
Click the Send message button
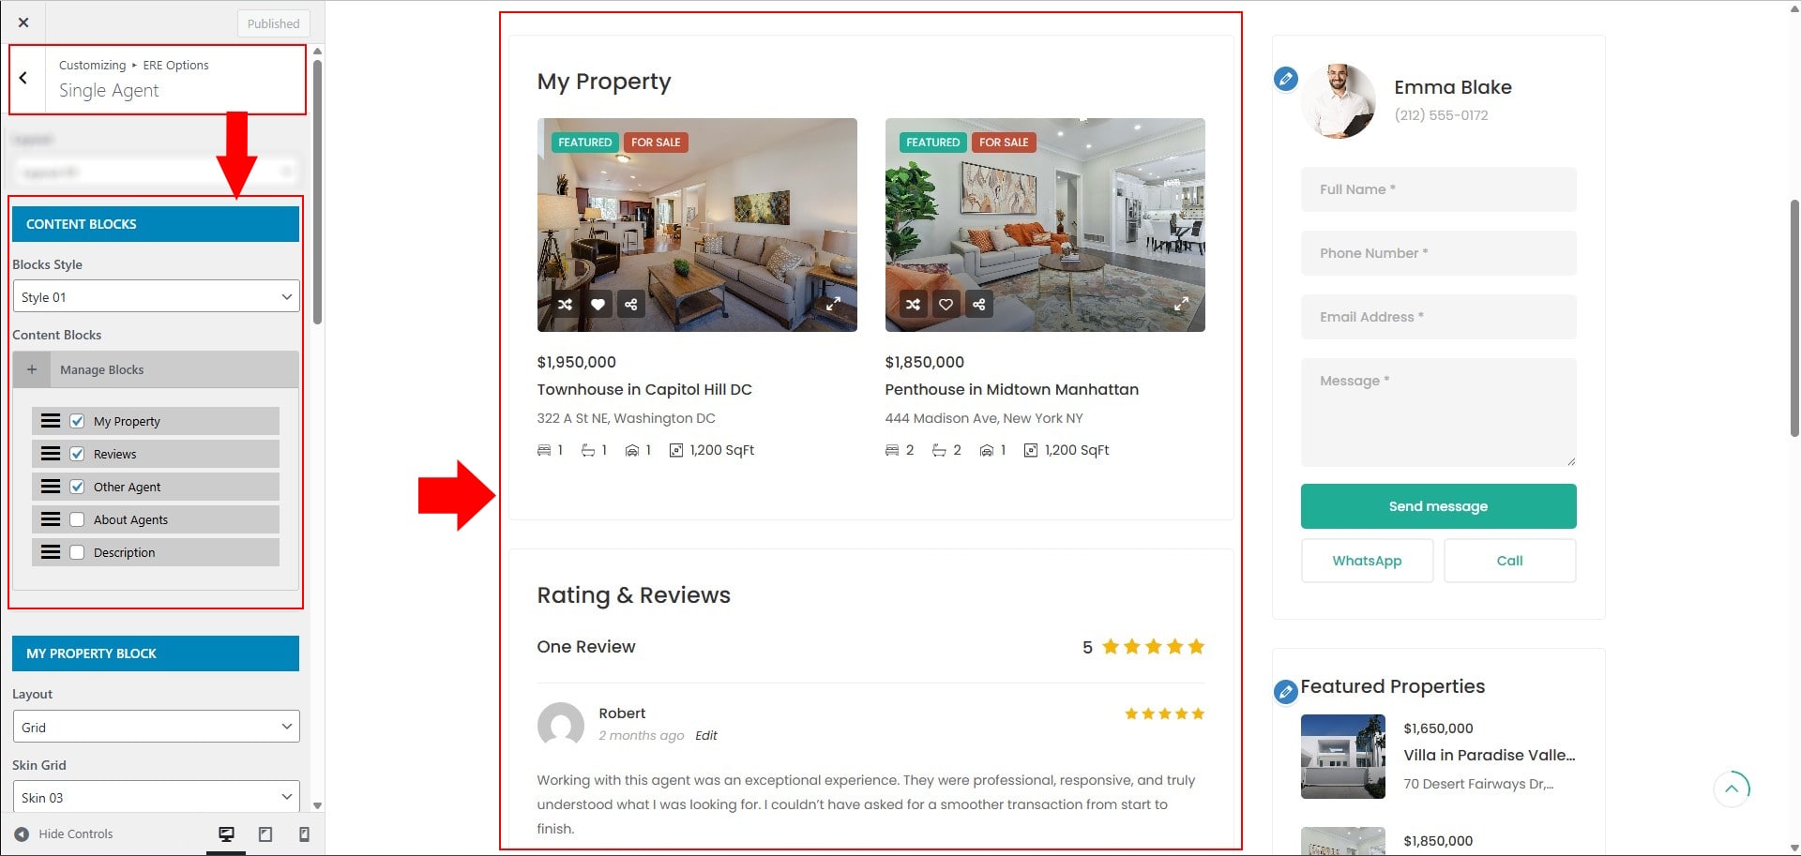pos(1438,506)
